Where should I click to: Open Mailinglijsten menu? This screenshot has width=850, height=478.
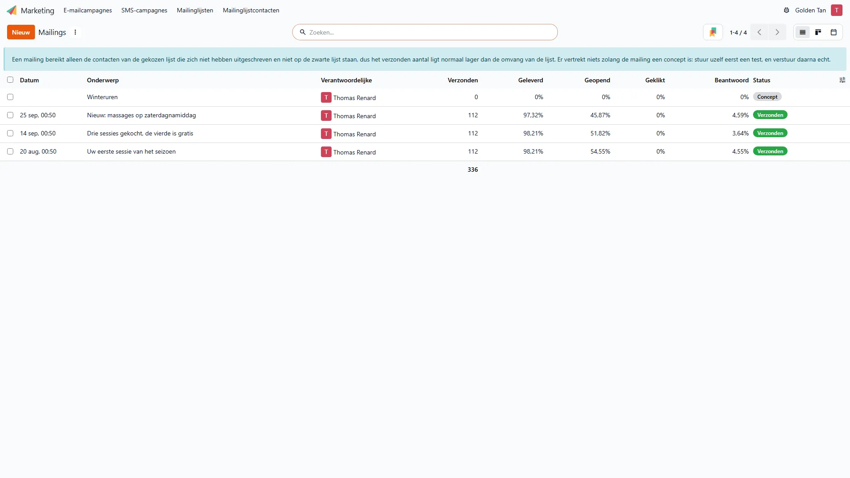point(195,10)
